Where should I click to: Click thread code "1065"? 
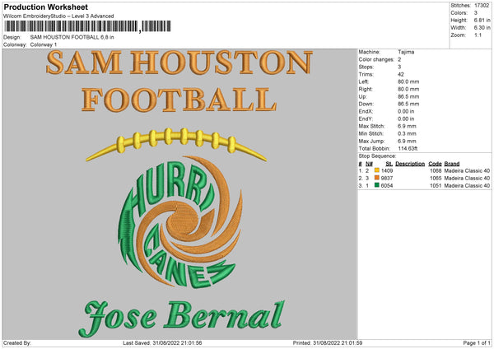(436, 179)
